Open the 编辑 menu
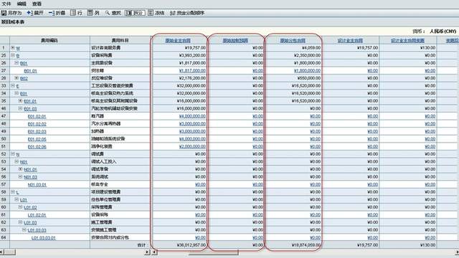Image resolution: width=459 pixels, height=258 pixels. pos(22,4)
